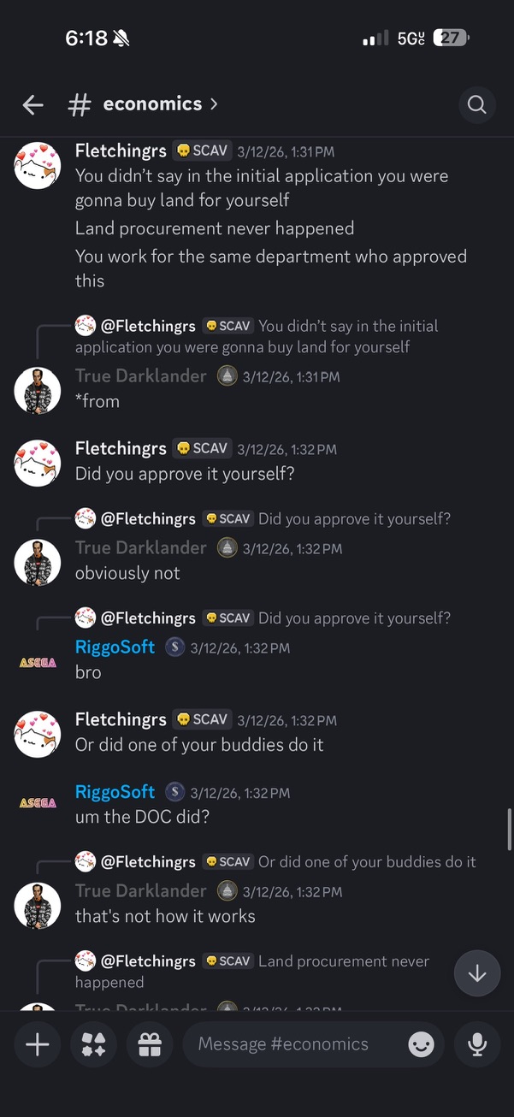This screenshot has width=514, height=1117.
Task: Tap the gift icon
Action: [x=150, y=1044]
